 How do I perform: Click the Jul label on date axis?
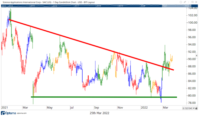(72, 108)
